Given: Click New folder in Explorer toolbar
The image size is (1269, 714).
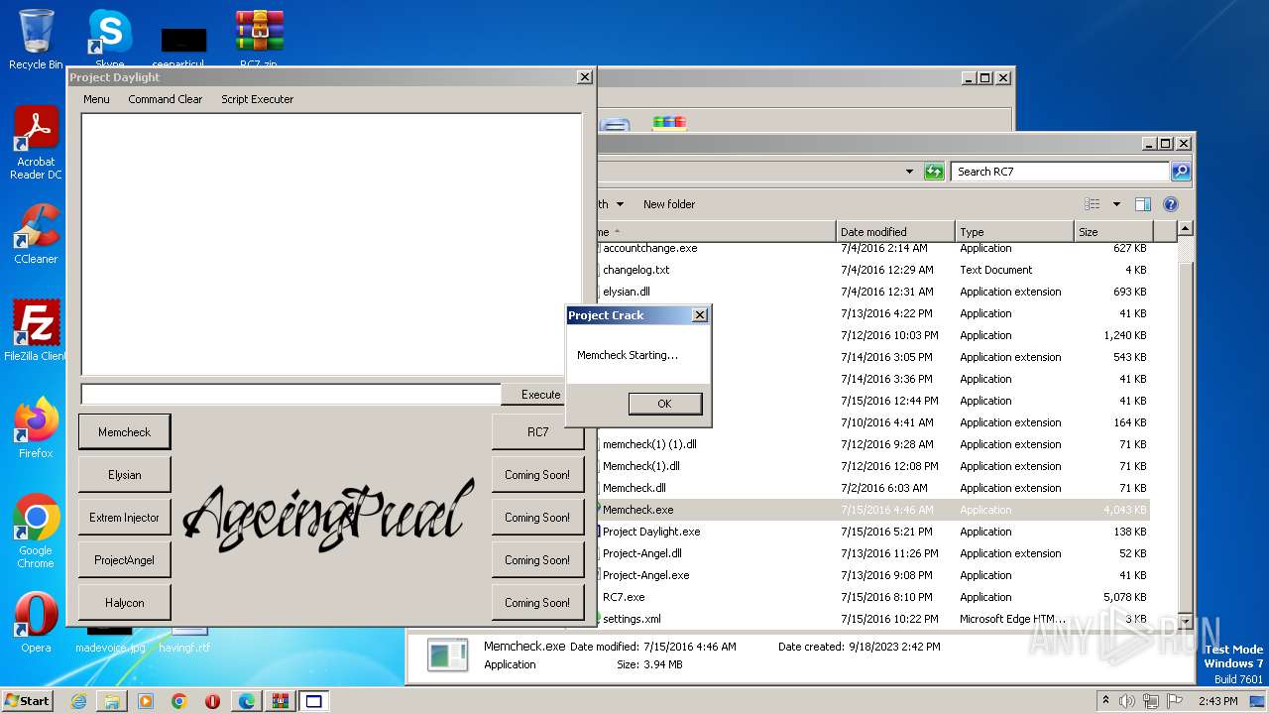Looking at the screenshot, I should pos(669,204).
